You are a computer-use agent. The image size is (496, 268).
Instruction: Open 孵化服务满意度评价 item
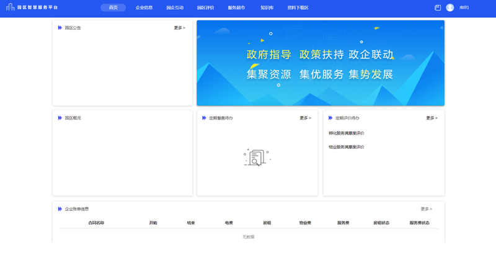point(347,133)
